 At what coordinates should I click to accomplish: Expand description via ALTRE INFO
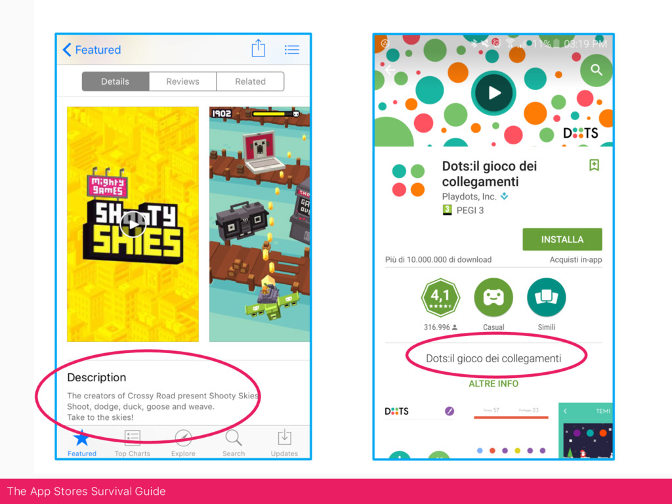[493, 383]
